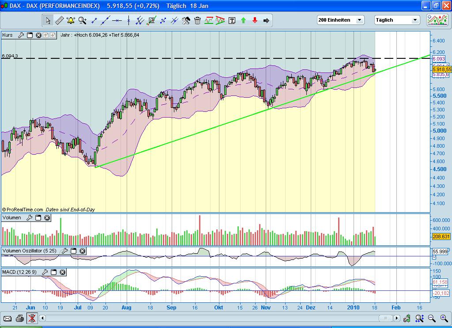
Task: Open the Täglich timeframe dropdown
Action: pyautogui.click(x=396, y=20)
